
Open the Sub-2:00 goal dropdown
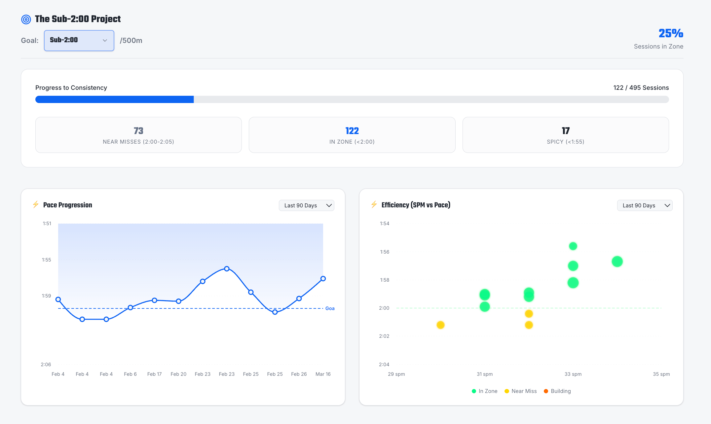click(x=79, y=40)
